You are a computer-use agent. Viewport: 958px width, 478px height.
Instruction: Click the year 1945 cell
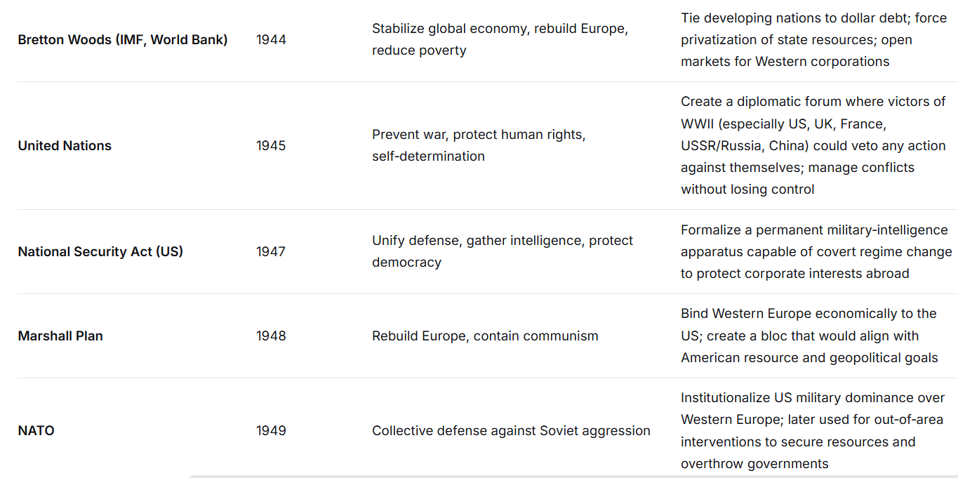271,146
